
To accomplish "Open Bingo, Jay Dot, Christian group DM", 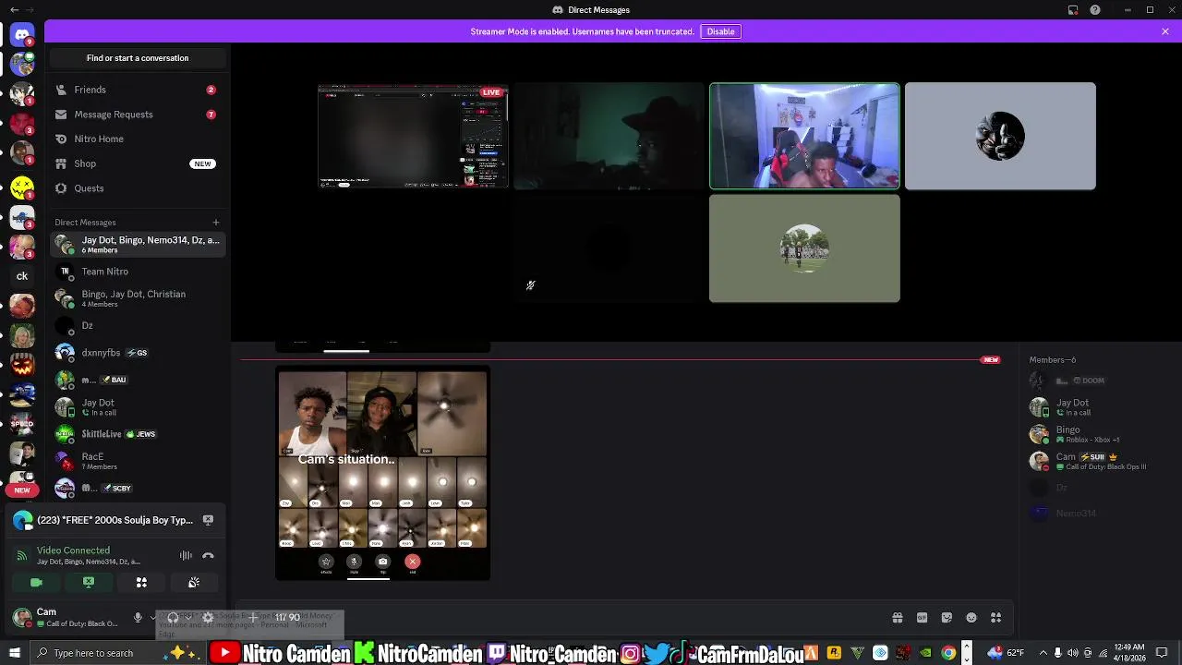I will (x=137, y=298).
